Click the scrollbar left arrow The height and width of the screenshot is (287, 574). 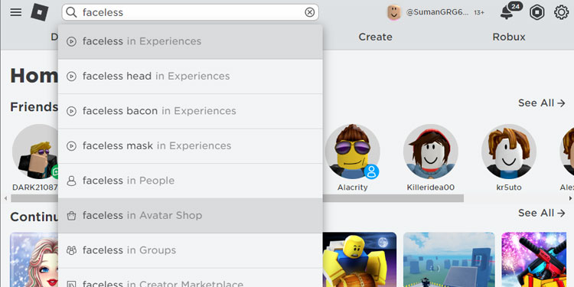pos(5,198)
